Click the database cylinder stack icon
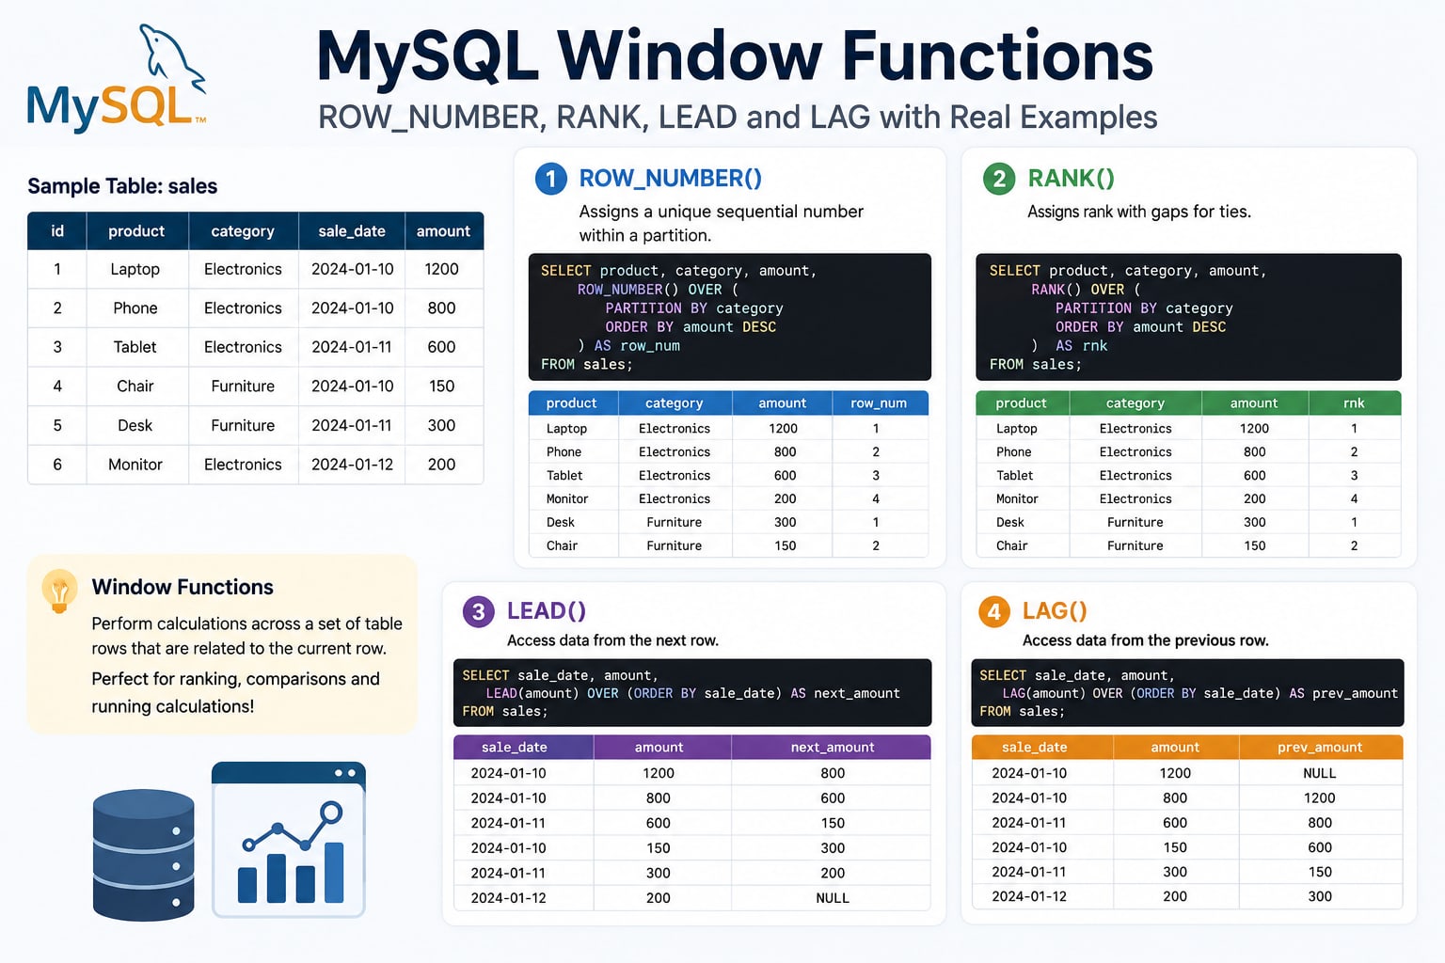The height and width of the screenshot is (963, 1445). pyautogui.click(x=144, y=854)
